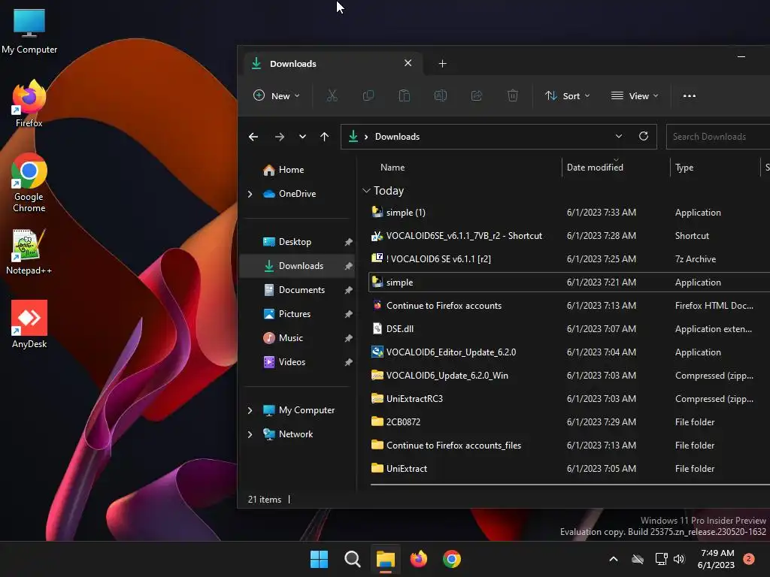Open taskbar Search magnifier
This screenshot has width=770, height=577.
(x=352, y=559)
